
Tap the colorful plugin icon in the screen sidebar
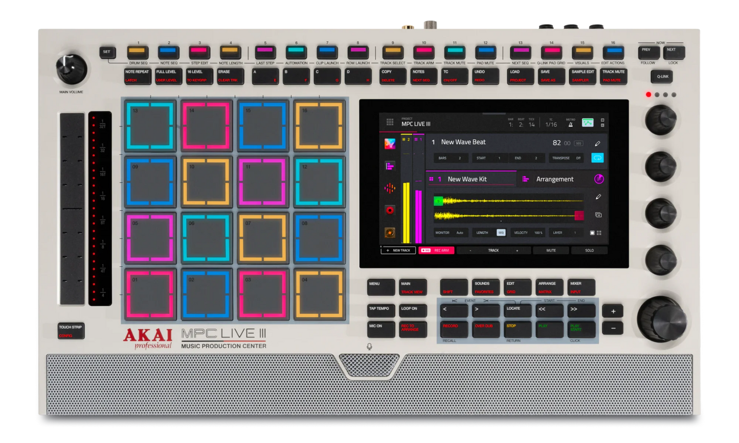click(390, 144)
